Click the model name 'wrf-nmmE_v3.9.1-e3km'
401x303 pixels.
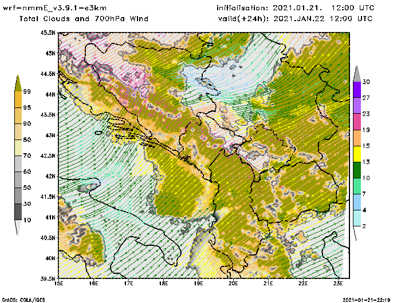pyautogui.click(x=54, y=8)
